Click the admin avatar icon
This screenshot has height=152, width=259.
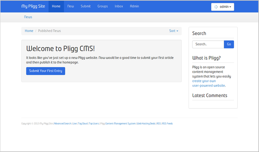pyautogui.click(x=216, y=7)
